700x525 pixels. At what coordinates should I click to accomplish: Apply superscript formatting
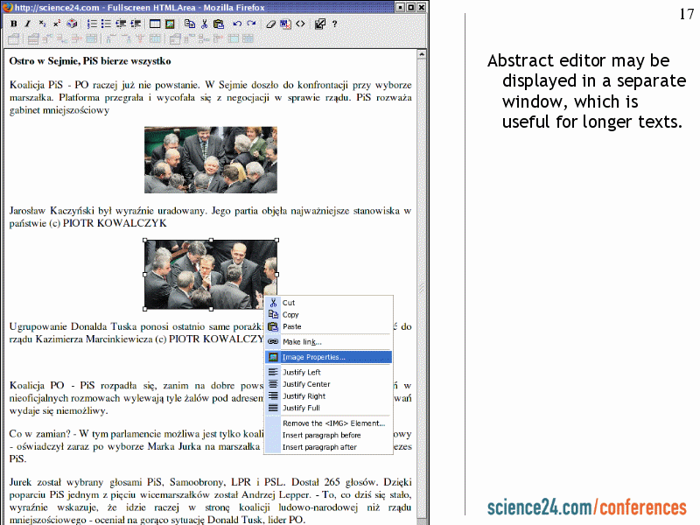[x=57, y=24]
